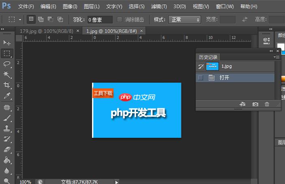
Task: Toggle the 消除锯齿 anti-alias checkbox
Action: click(120, 19)
